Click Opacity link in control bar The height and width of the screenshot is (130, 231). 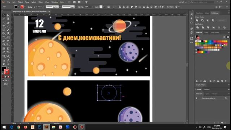[81, 7]
